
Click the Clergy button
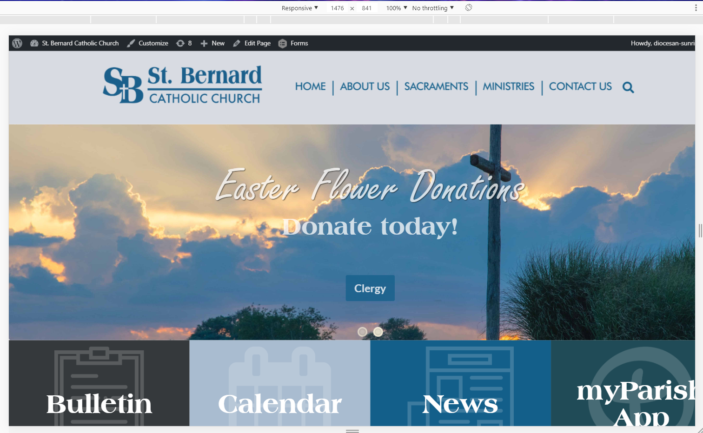tap(370, 288)
